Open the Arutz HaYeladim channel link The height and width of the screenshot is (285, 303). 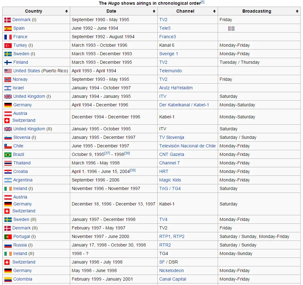(176, 88)
